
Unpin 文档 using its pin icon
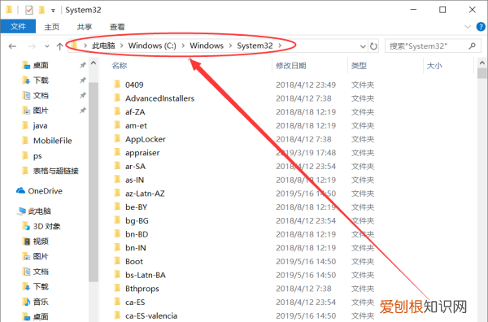[x=82, y=95]
